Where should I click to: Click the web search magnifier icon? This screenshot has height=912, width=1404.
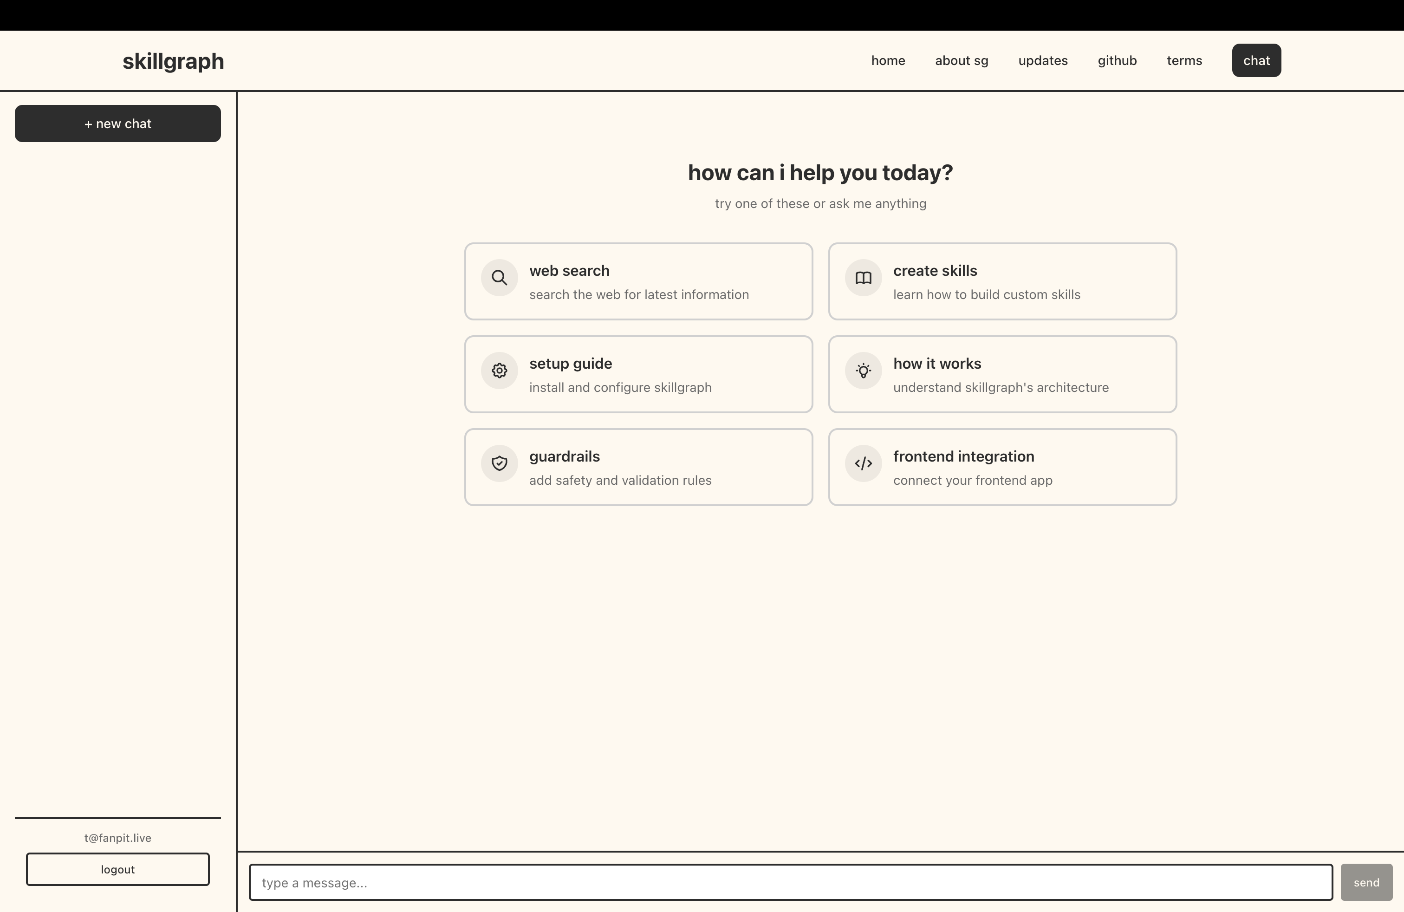[x=499, y=277]
